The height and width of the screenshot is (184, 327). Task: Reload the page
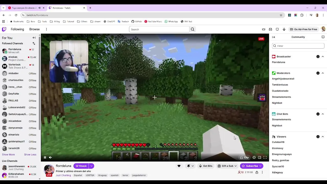click(16, 15)
